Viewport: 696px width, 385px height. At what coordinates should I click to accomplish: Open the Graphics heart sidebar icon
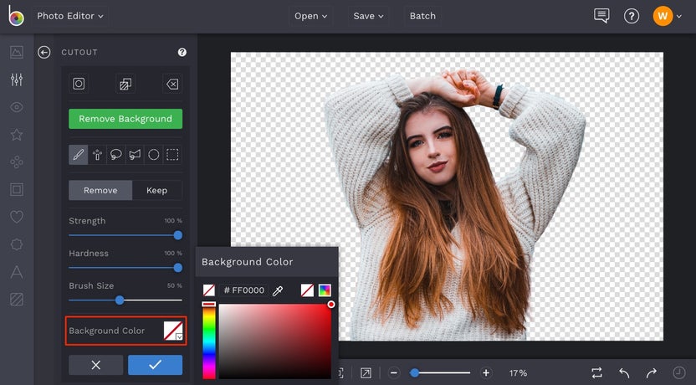click(17, 217)
